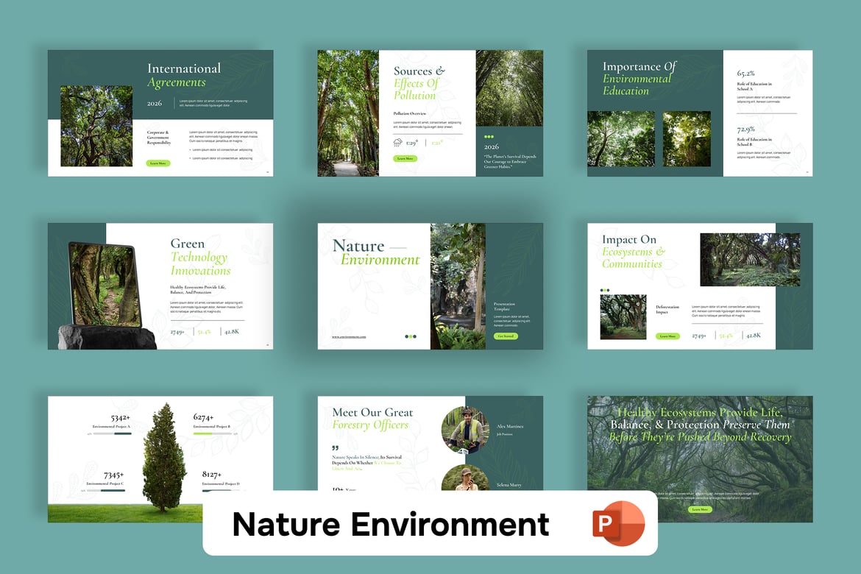
Task: Click the '72.9%' statistic
Action: [745, 130]
